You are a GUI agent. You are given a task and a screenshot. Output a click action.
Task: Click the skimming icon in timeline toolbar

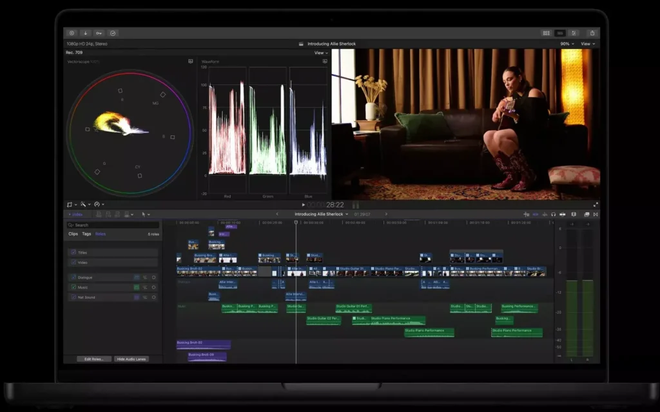[x=526, y=214]
